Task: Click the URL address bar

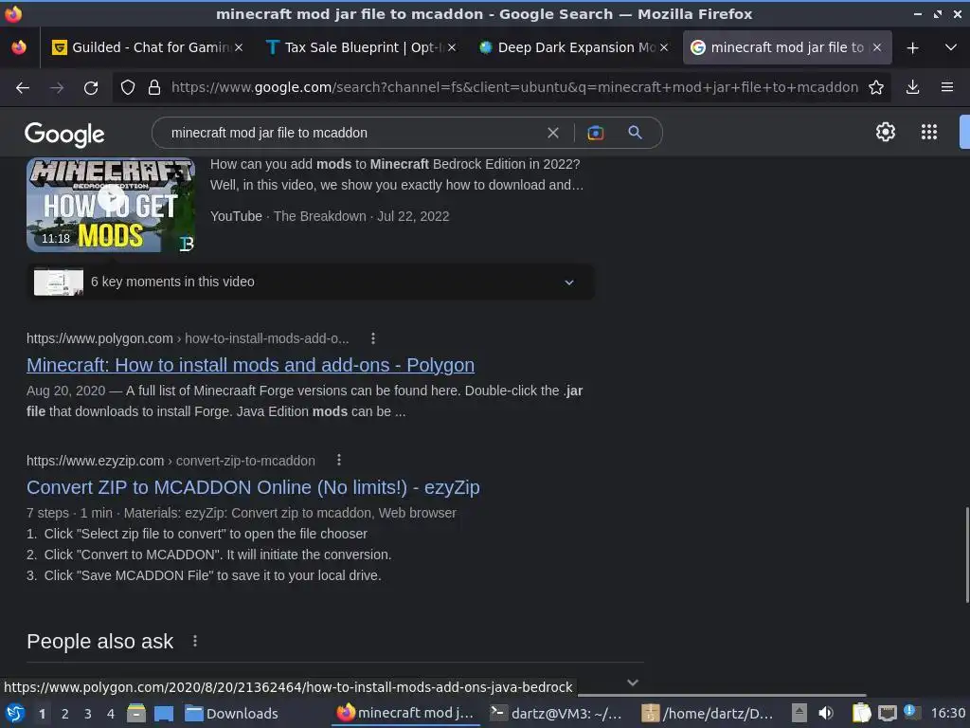Action: [x=514, y=88]
